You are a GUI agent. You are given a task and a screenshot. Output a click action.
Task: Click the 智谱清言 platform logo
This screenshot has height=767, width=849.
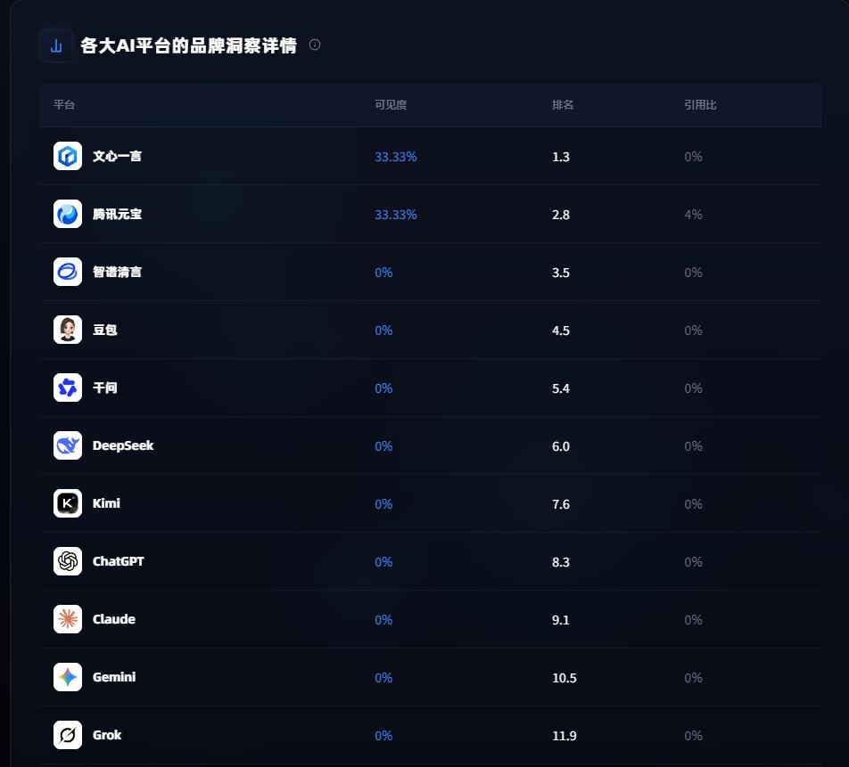(x=68, y=272)
